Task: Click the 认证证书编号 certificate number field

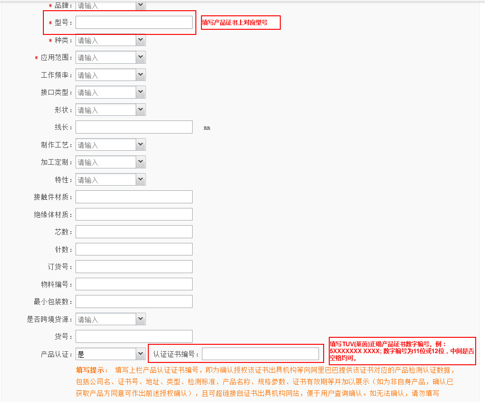Action: (x=261, y=354)
